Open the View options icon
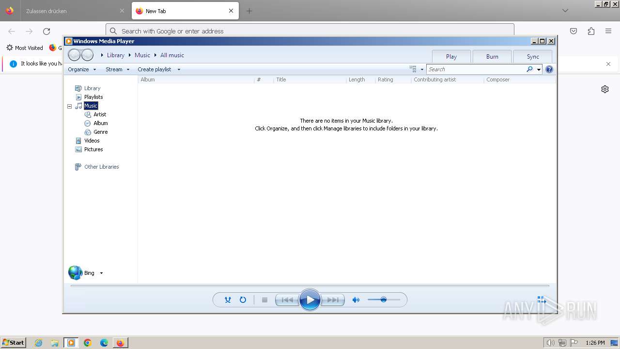 click(x=413, y=69)
